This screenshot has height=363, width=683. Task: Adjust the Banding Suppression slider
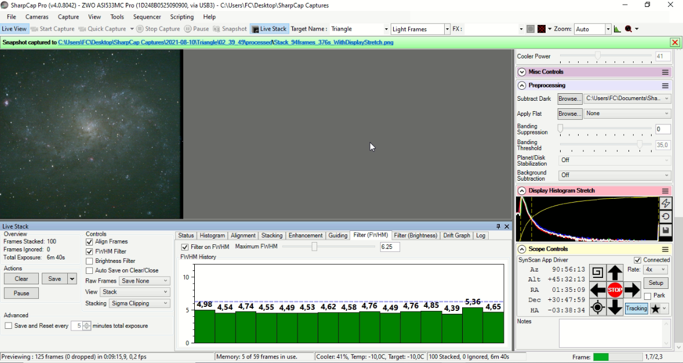[561, 129]
